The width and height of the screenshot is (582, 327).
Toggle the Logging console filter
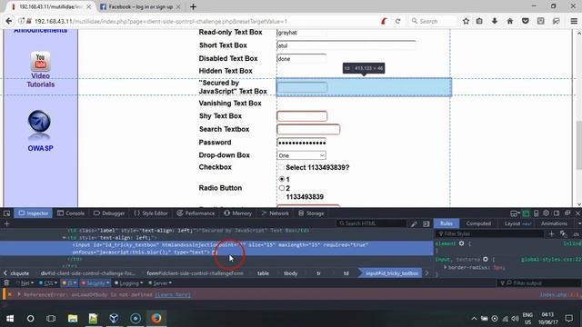pos(128,282)
